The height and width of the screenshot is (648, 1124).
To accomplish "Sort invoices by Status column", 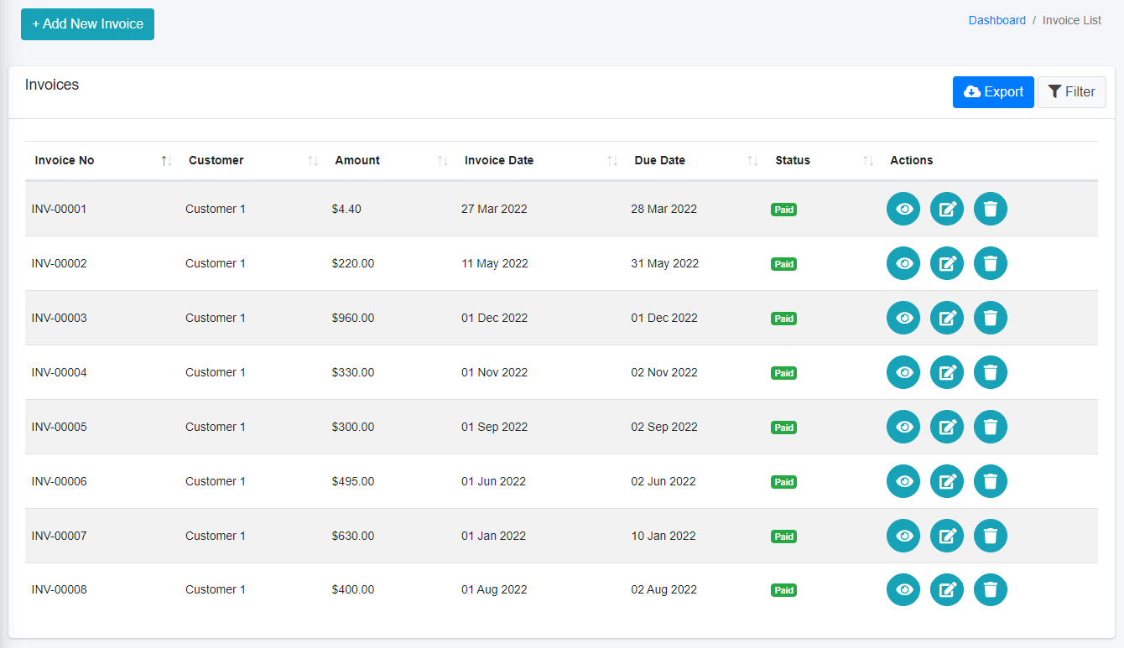I will click(x=793, y=160).
